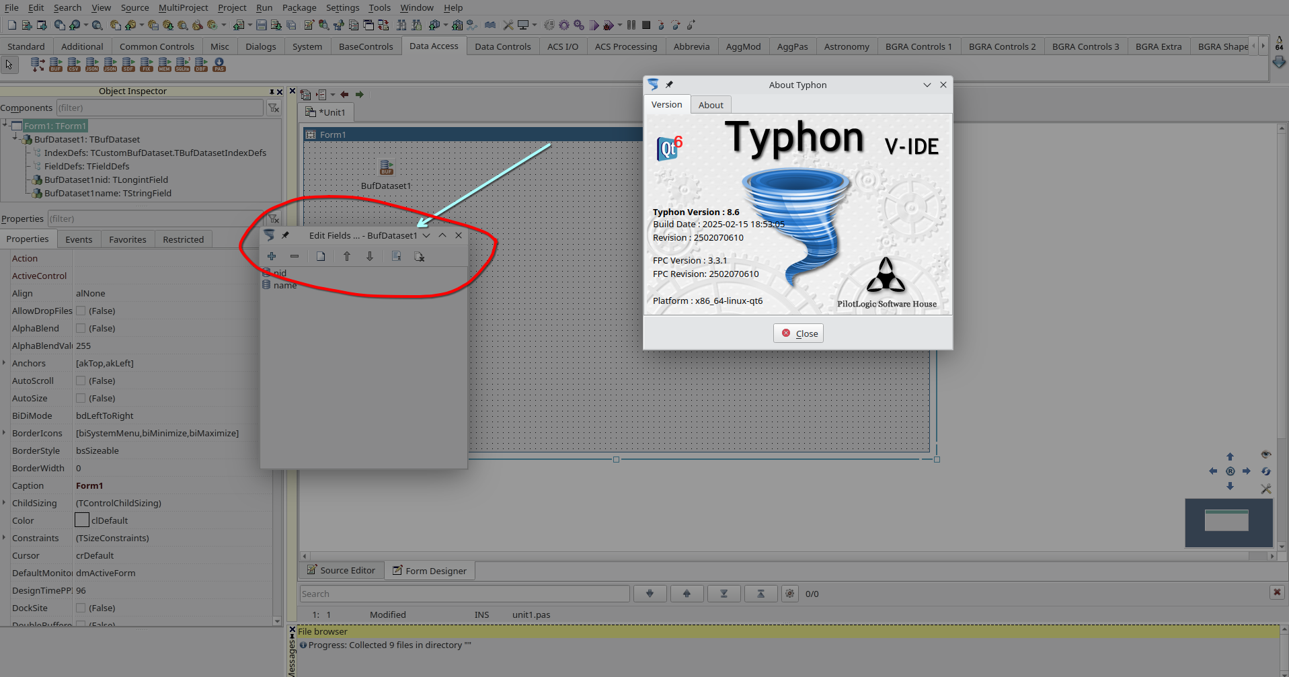The width and height of the screenshot is (1289, 677).
Task: Pick the FIX dataset component from palette
Action: (x=147, y=65)
